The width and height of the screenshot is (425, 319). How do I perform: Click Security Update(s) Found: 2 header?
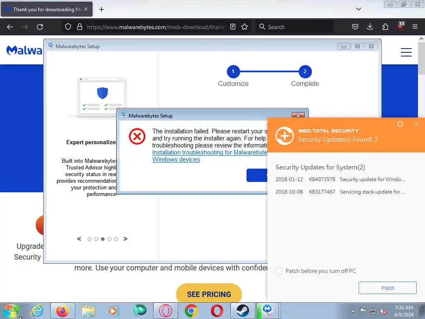(338, 140)
